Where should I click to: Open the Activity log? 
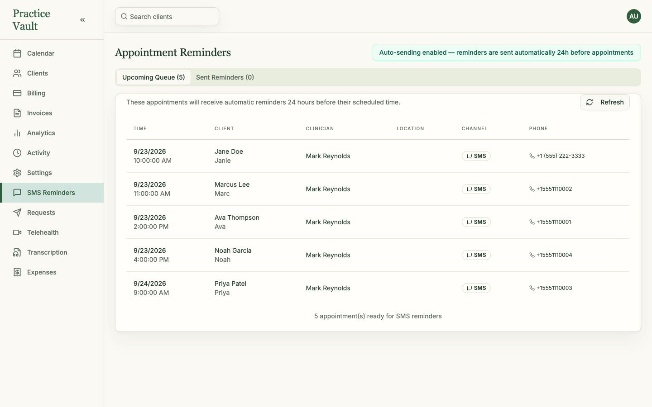click(x=52, y=153)
